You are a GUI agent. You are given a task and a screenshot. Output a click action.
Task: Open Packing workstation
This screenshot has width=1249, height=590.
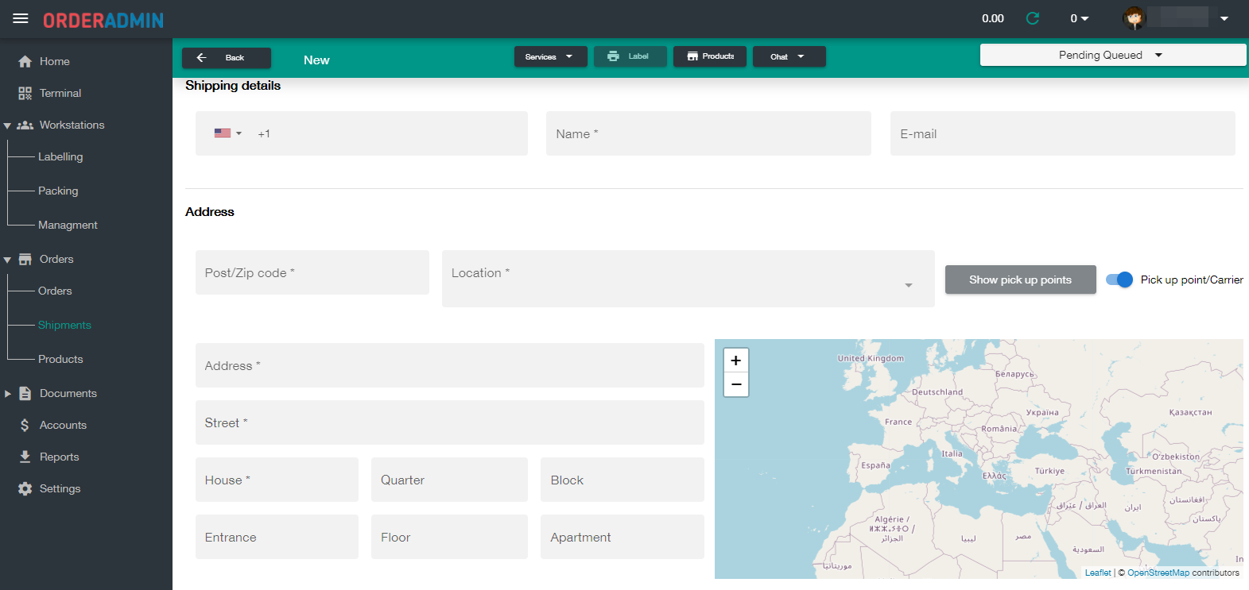point(58,191)
